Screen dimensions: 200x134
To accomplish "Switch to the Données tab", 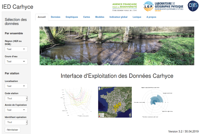I will coord(55,17).
